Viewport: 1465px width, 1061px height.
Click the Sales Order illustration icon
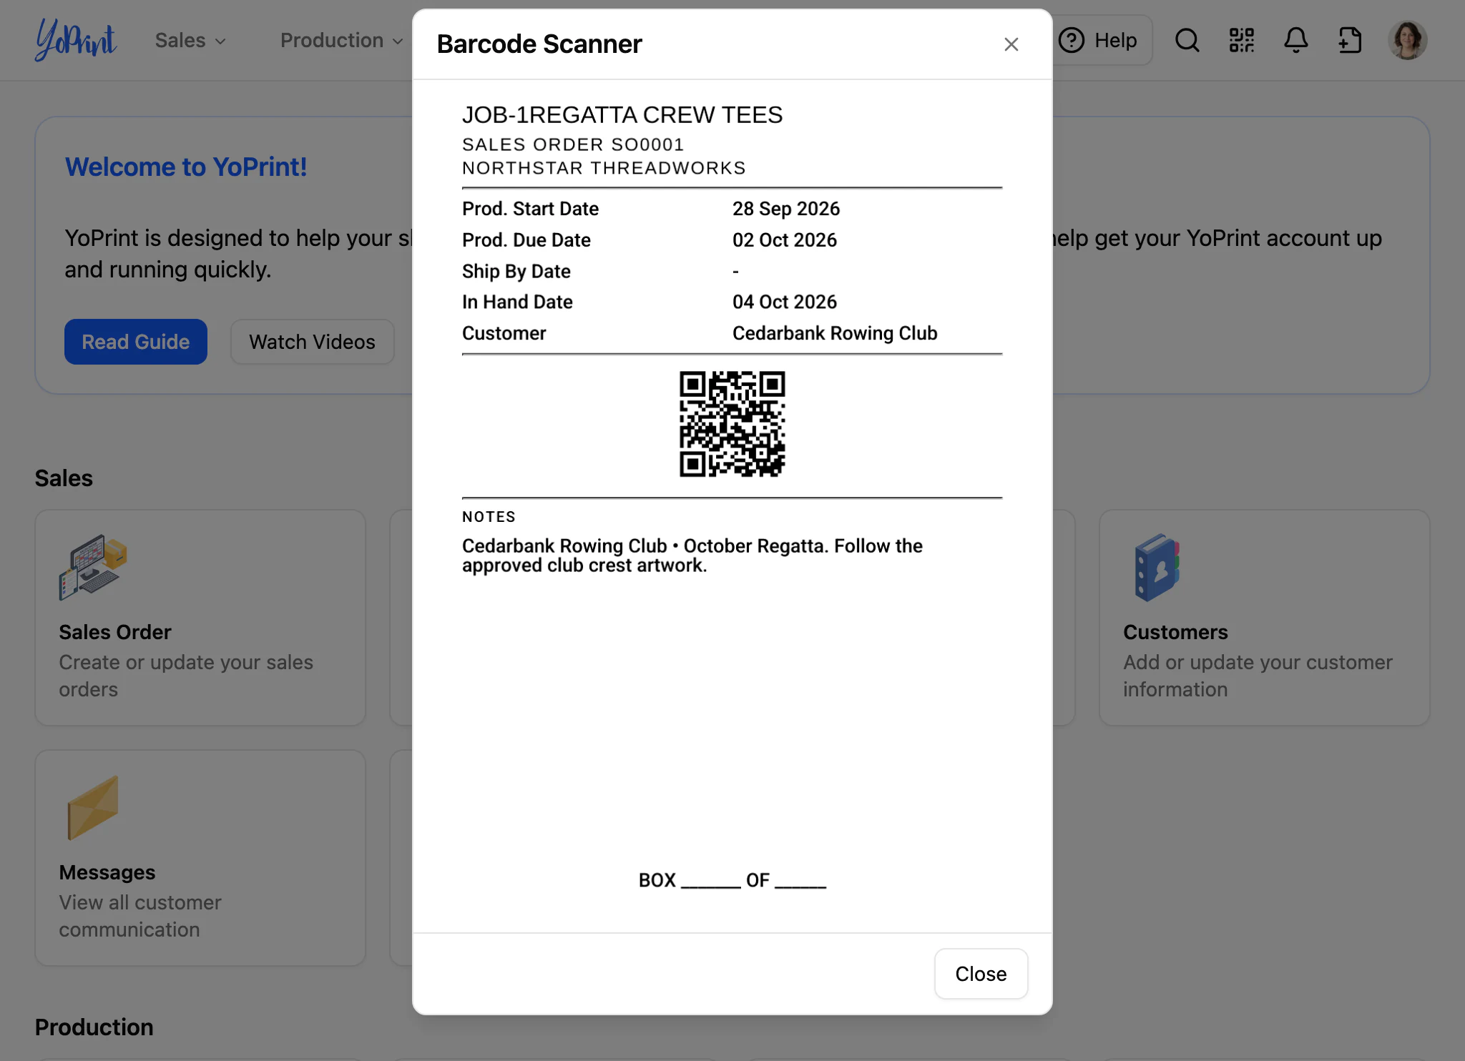[93, 568]
